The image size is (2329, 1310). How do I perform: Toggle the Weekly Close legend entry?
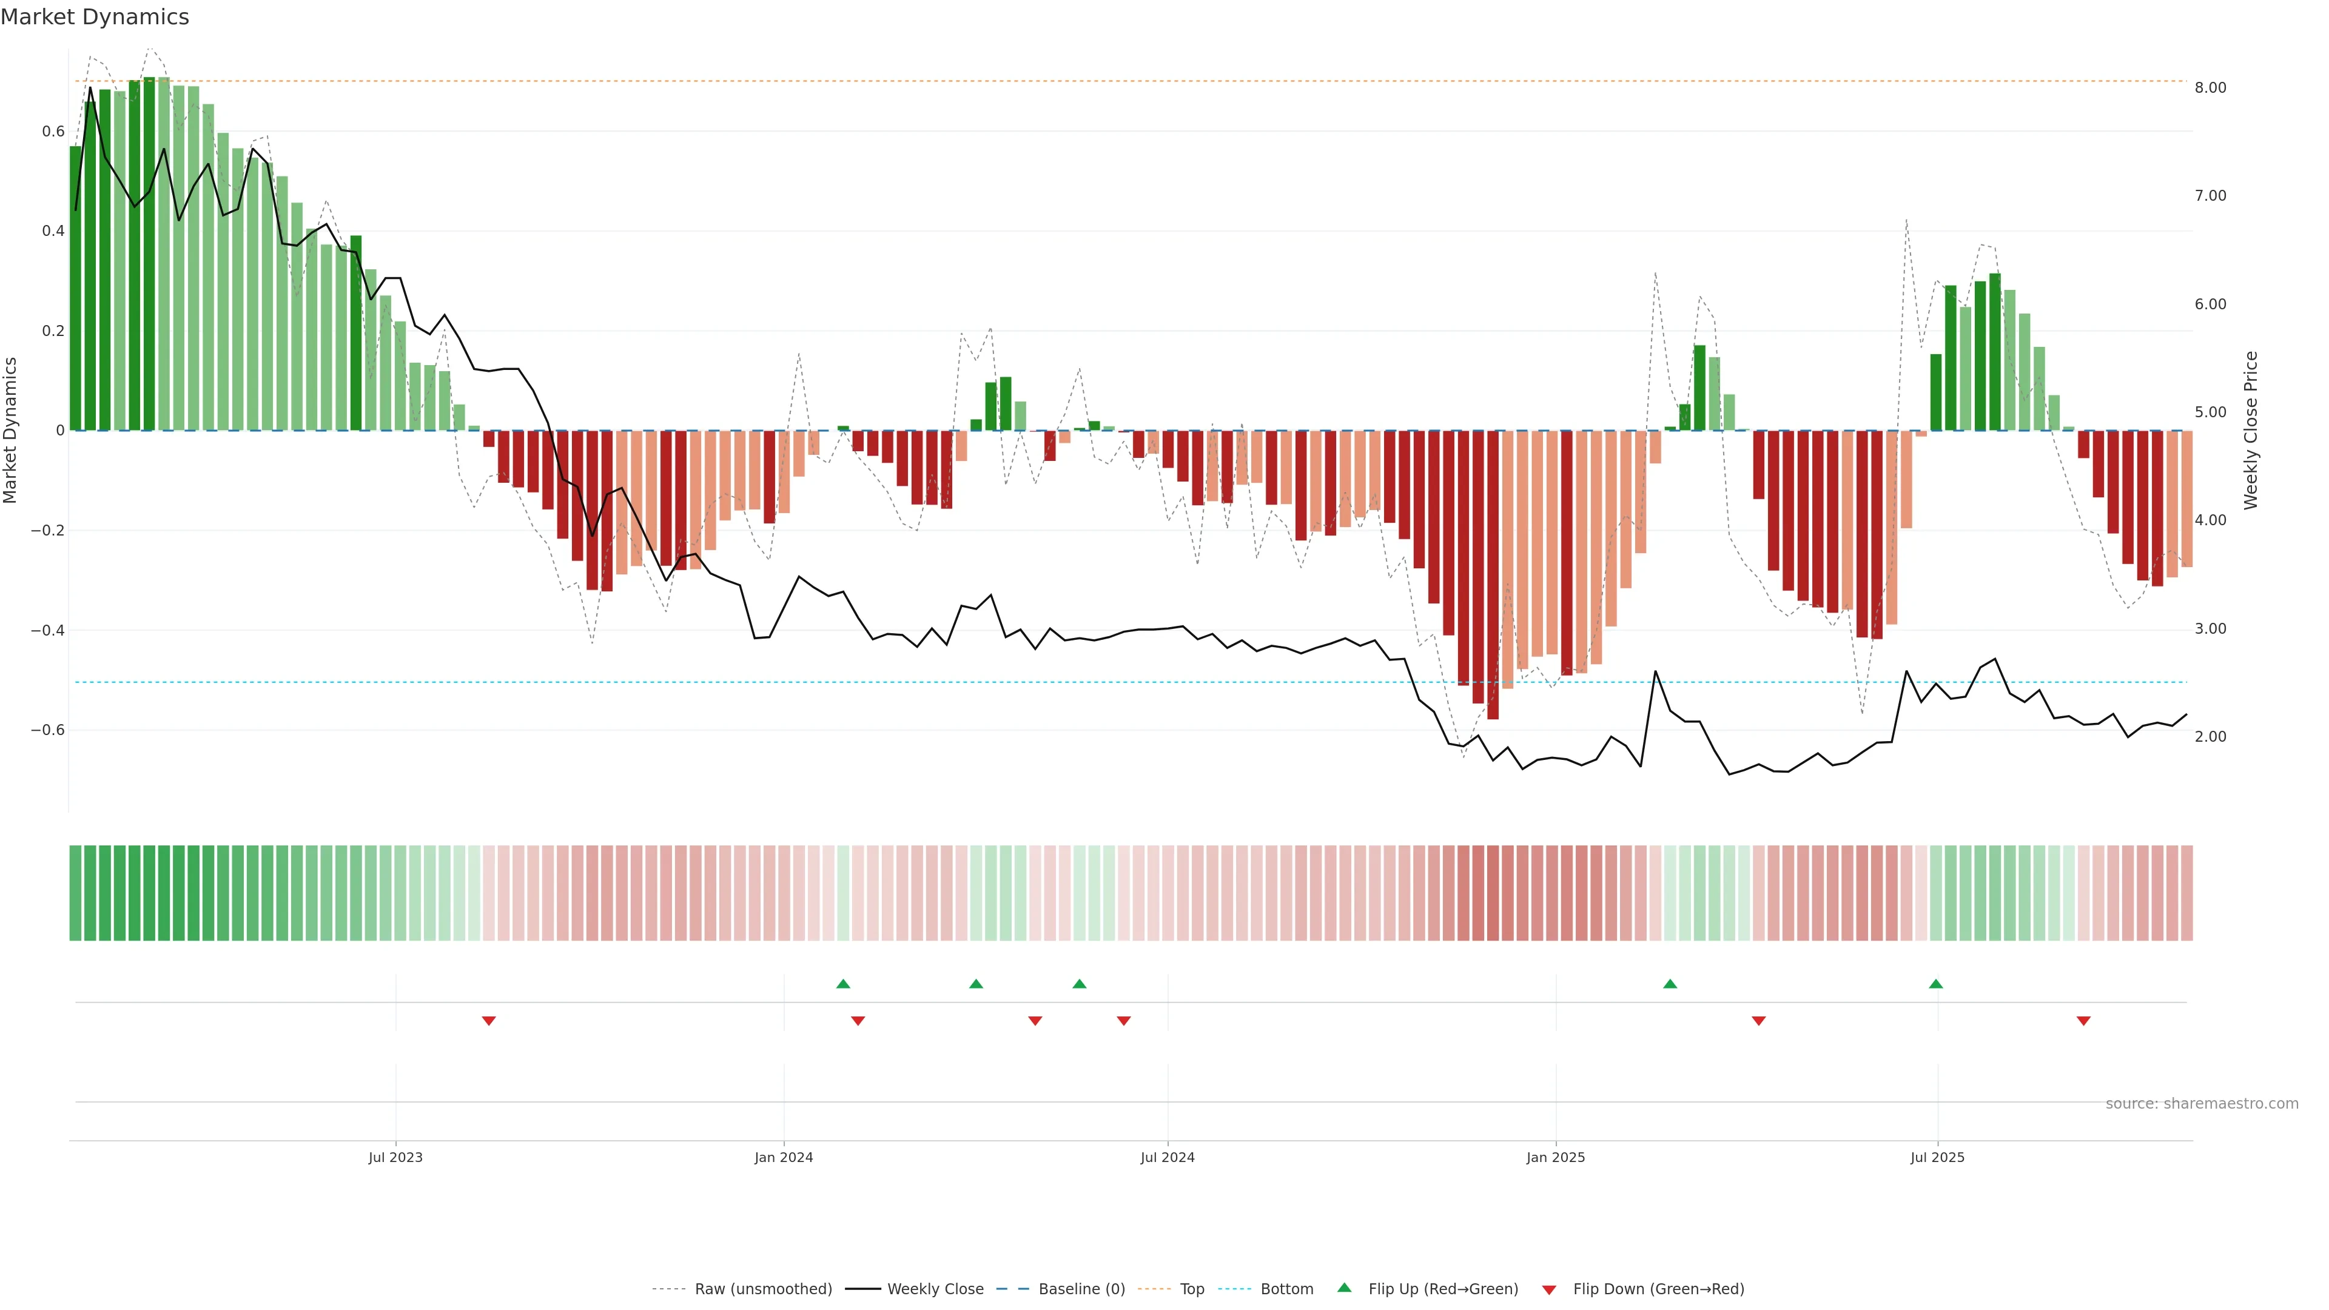[935, 1289]
